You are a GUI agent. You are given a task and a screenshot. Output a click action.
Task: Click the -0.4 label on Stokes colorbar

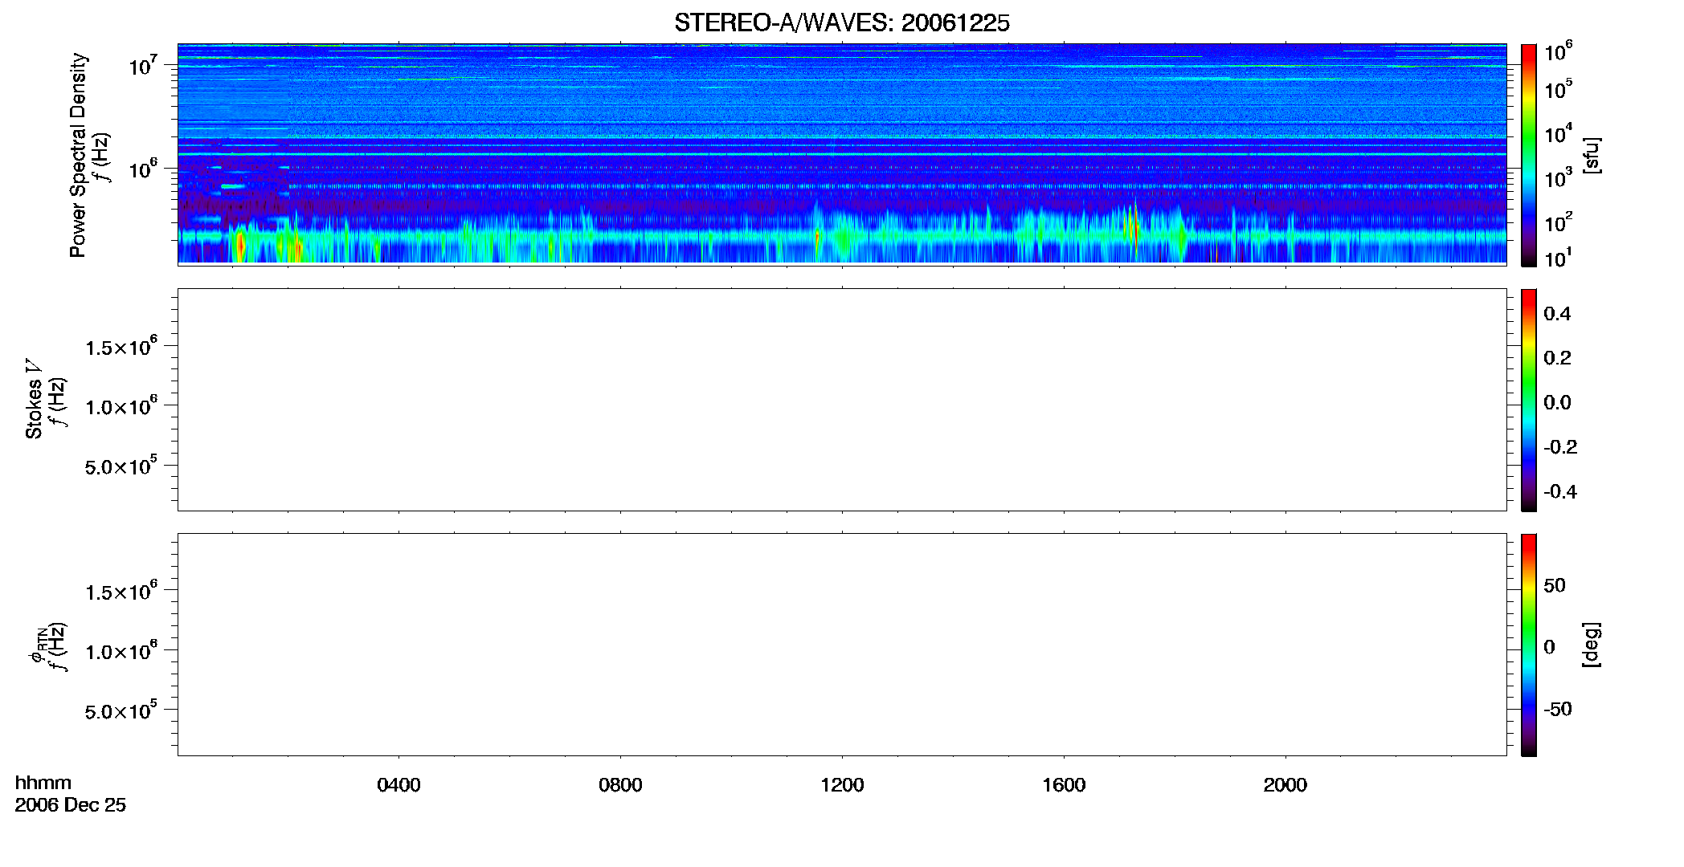(x=1560, y=491)
